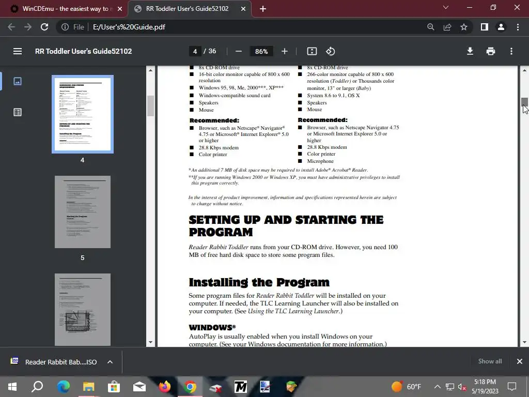Open the PDF viewer more actions menu

[511, 51]
